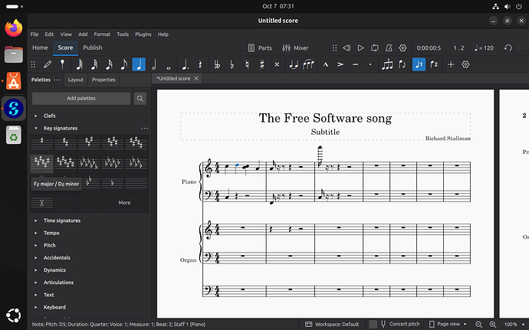The height and width of the screenshot is (330, 529).
Task: Toggle Voice 2 note input
Action: click(x=434, y=65)
